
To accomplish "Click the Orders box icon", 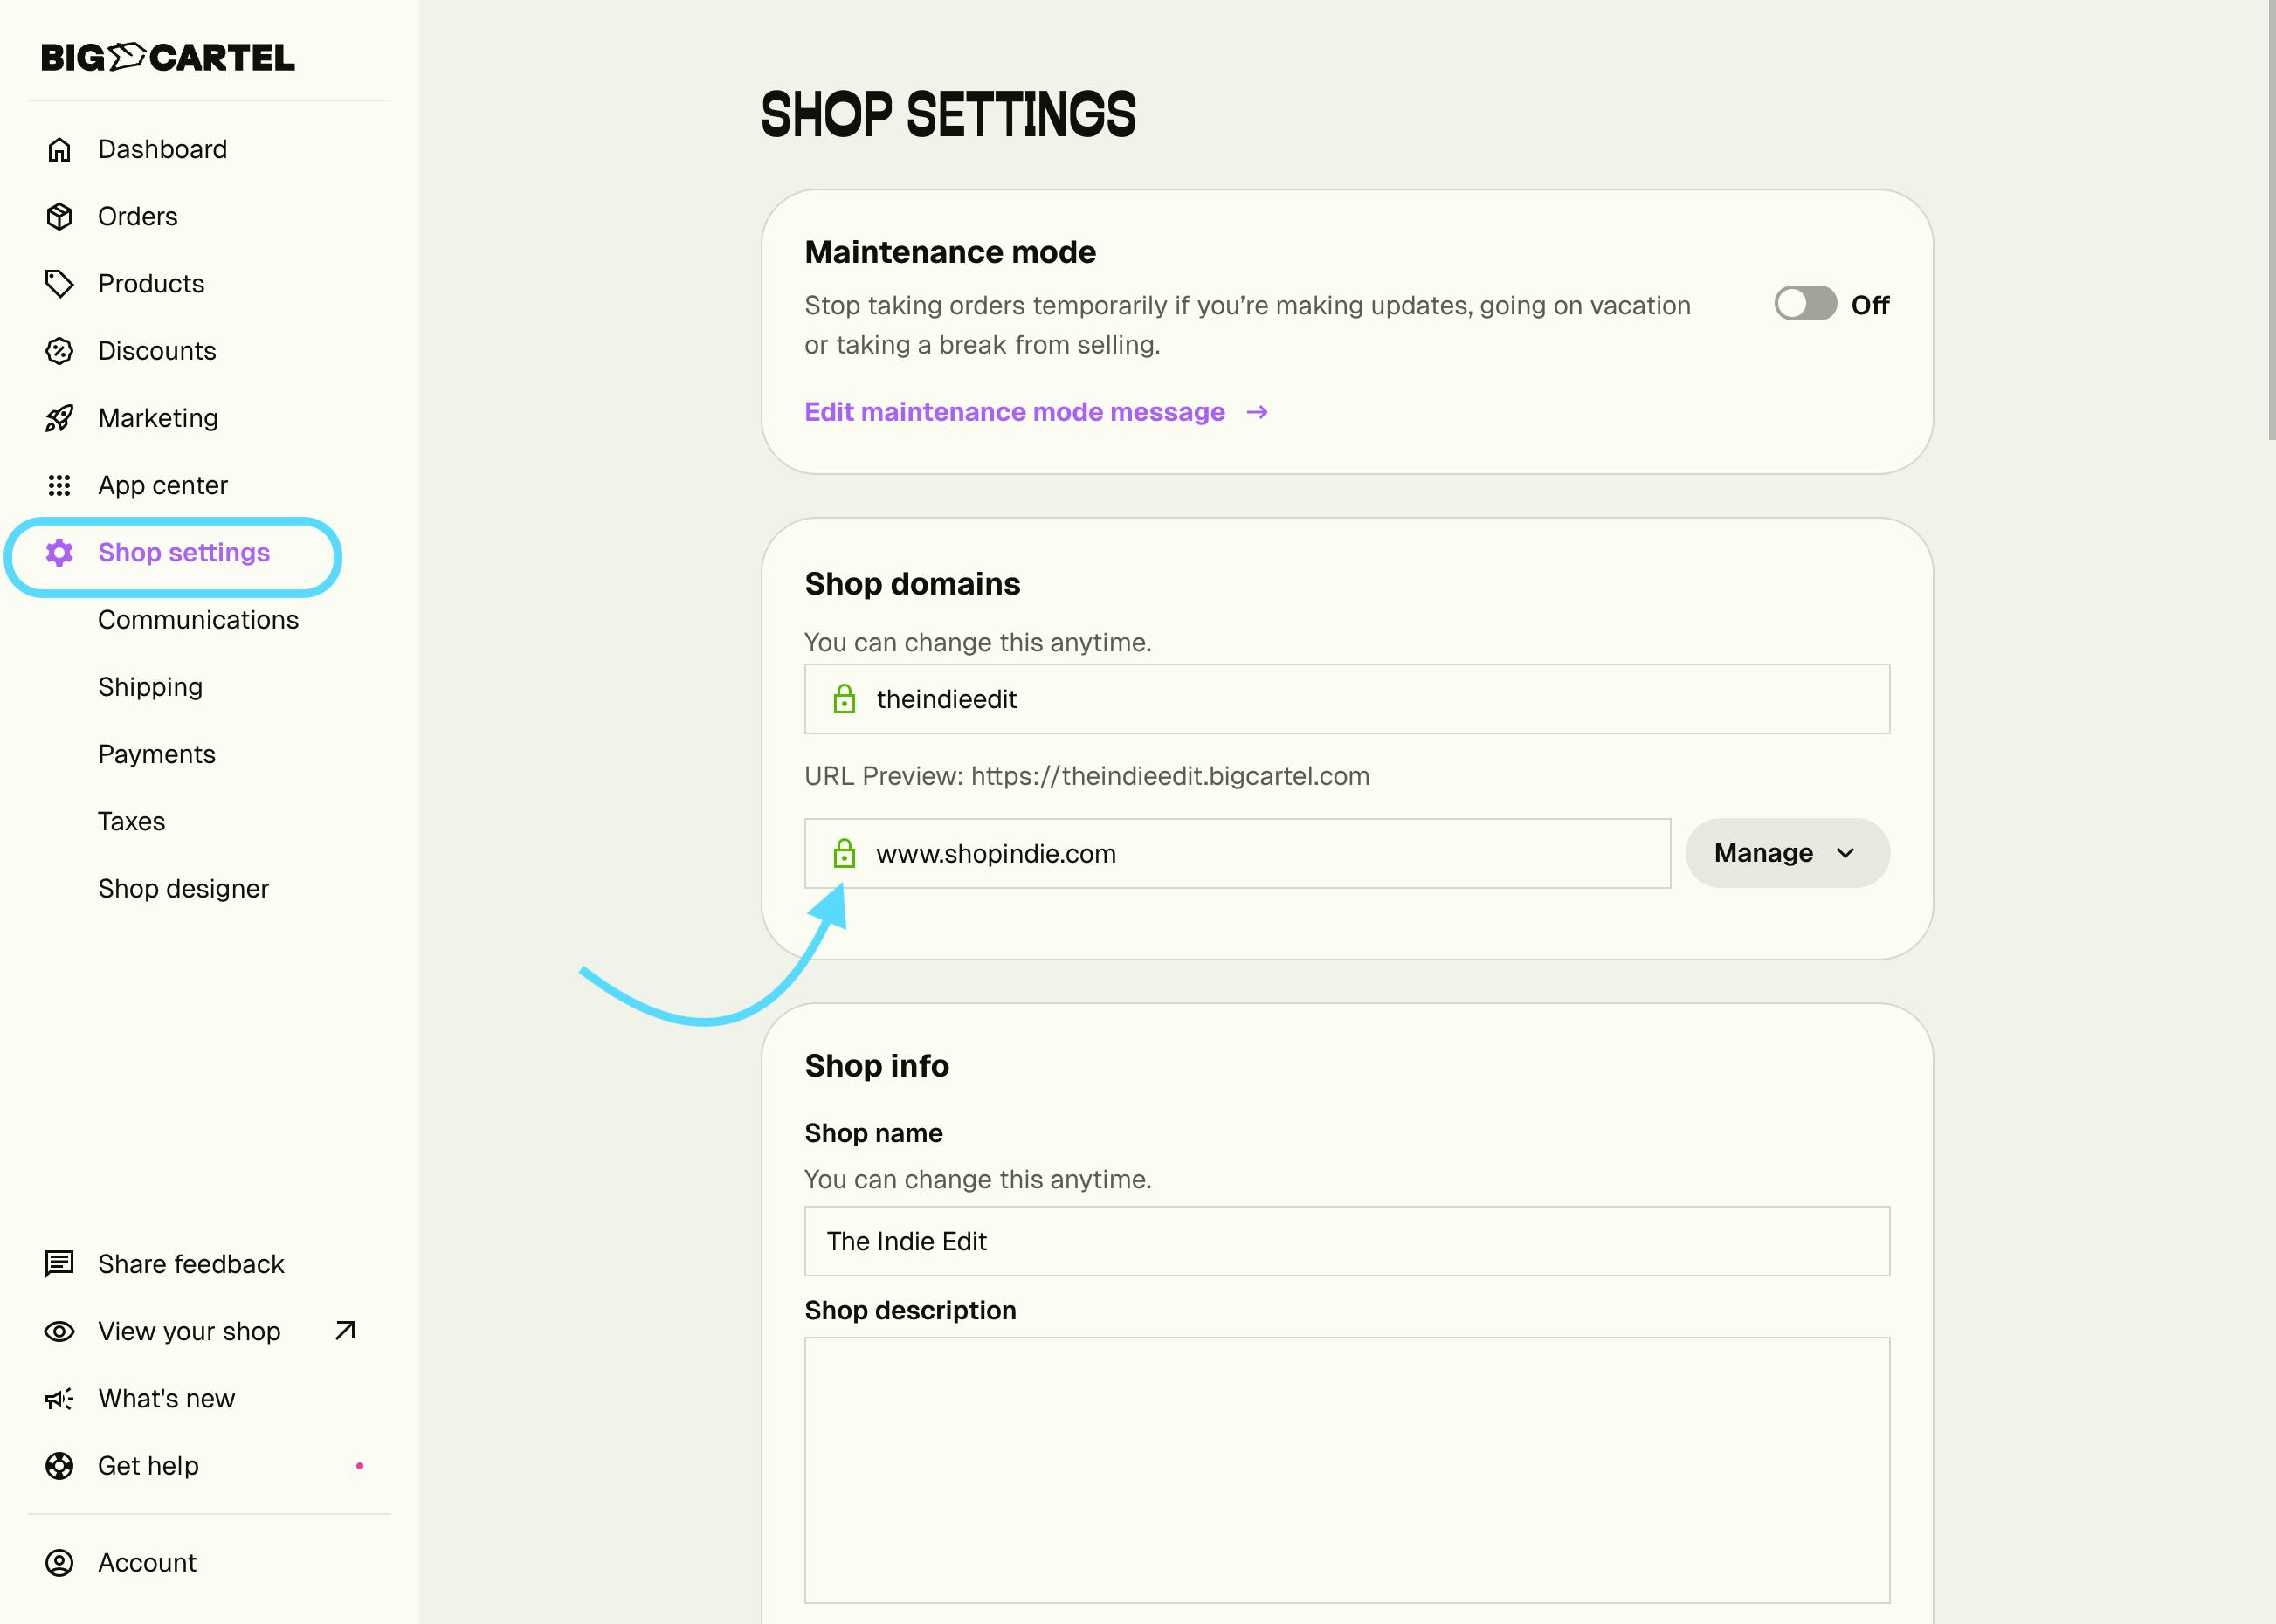I will pyautogui.click(x=60, y=216).
